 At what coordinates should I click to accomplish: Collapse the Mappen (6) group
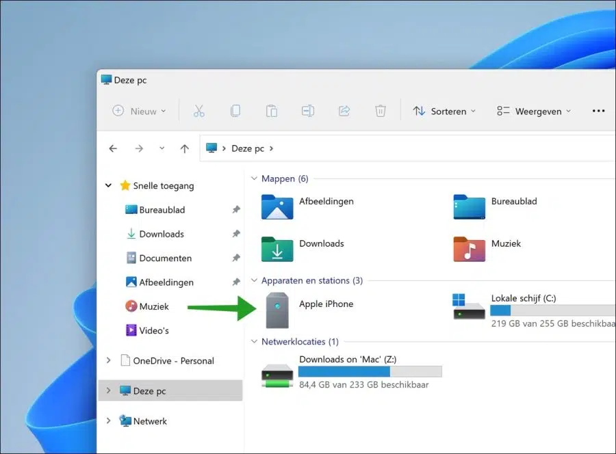coord(254,178)
